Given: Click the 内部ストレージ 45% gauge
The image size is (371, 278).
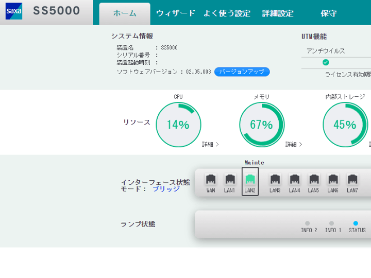Looking at the screenshot, I should tap(345, 125).
